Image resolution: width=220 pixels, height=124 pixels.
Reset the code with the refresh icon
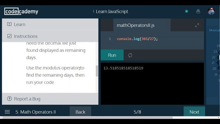point(130,55)
